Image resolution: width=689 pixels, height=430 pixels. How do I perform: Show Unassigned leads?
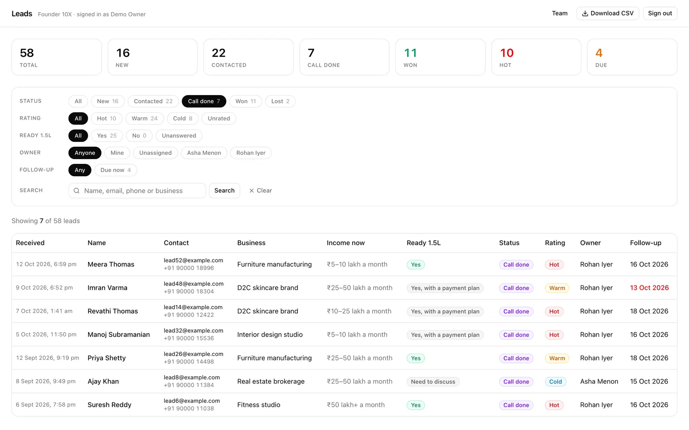155,153
